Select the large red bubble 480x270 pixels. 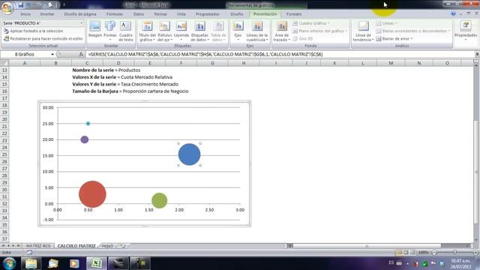(x=92, y=194)
